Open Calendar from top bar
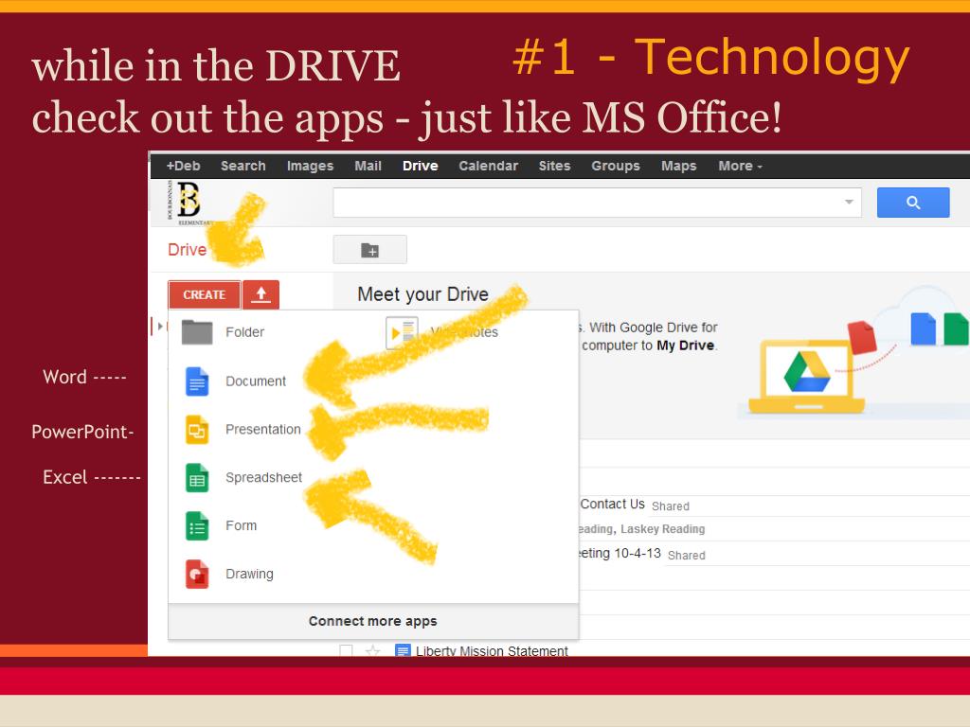Image resolution: width=970 pixels, height=727 pixels. pos(488,166)
